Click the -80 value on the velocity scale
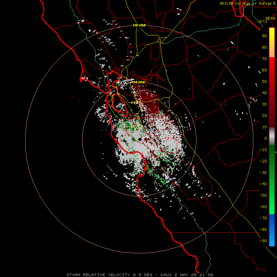The width and height of the screenshot is (277, 277). [x=263, y=230]
